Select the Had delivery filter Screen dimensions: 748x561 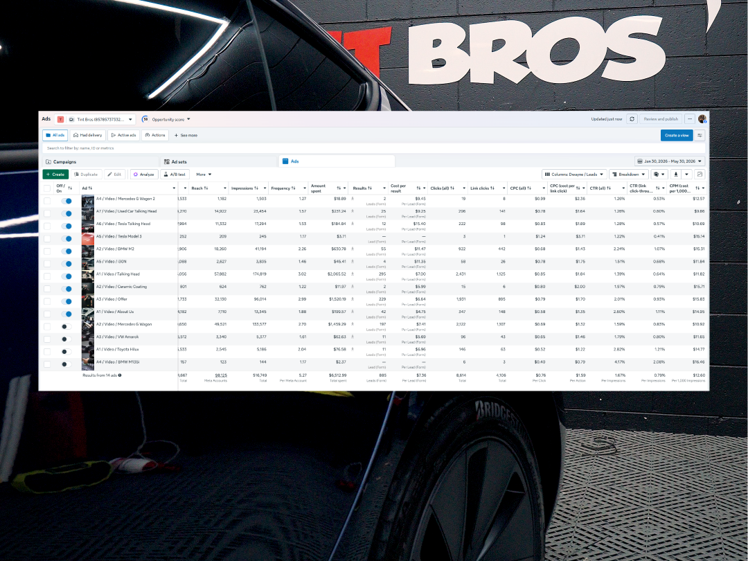click(88, 135)
